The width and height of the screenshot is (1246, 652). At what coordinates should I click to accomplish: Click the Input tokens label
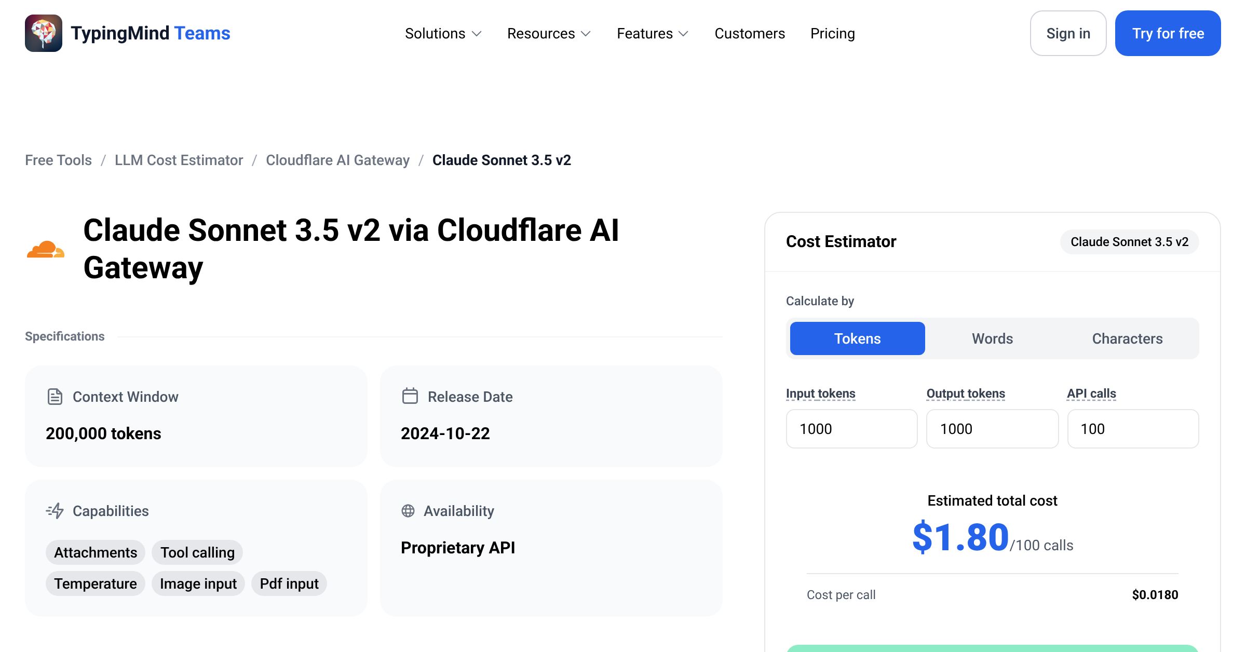[x=821, y=393]
